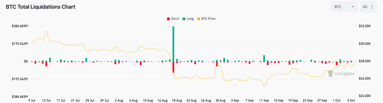The height and width of the screenshot is (103, 383).
Task: Open the BTC coin dropdown
Action: (344, 7)
